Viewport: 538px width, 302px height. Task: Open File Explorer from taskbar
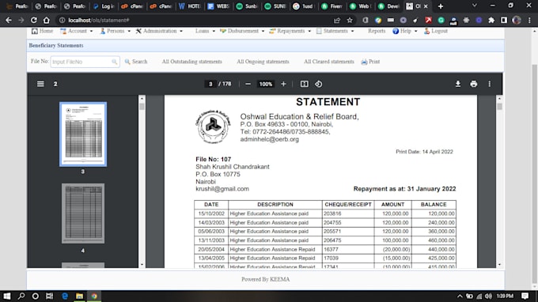coord(79,296)
